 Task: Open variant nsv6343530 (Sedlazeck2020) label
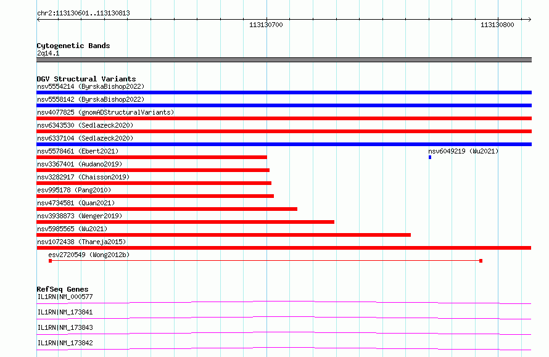[85, 125]
